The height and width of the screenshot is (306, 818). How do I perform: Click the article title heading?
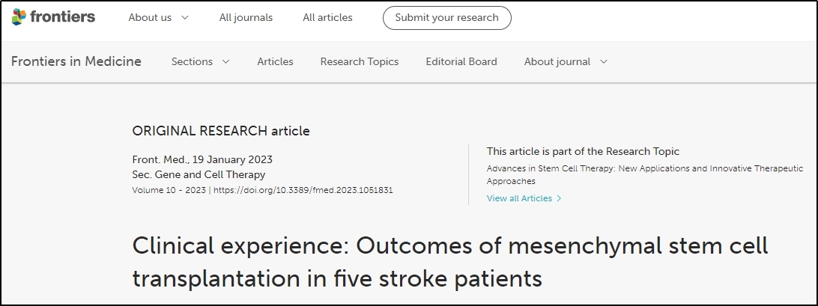coord(450,262)
